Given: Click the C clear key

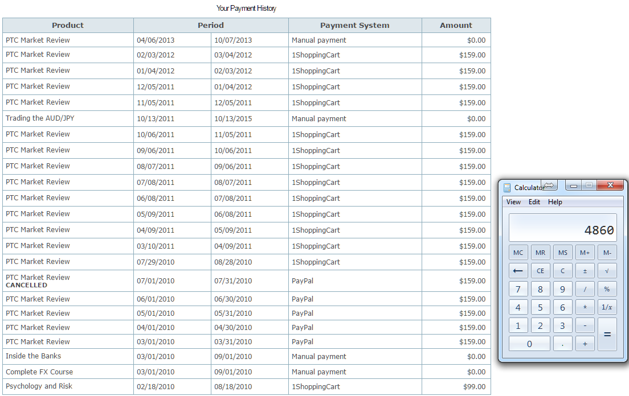Looking at the screenshot, I should click(563, 271).
